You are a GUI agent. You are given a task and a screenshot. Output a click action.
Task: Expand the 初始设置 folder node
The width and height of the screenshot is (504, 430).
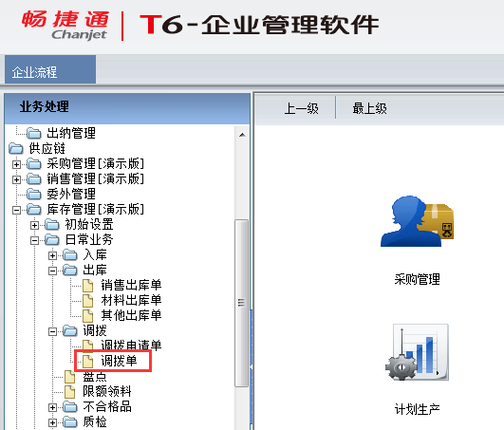click(x=34, y=225)
